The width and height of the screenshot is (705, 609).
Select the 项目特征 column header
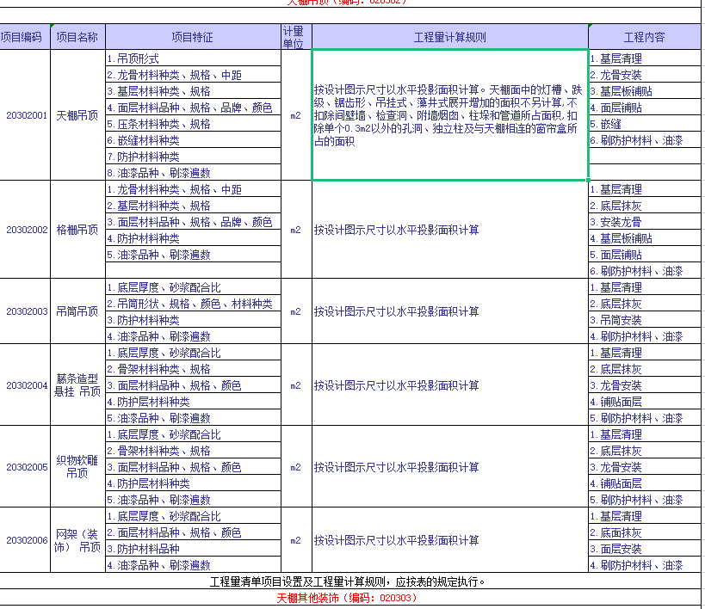[193, 37]
